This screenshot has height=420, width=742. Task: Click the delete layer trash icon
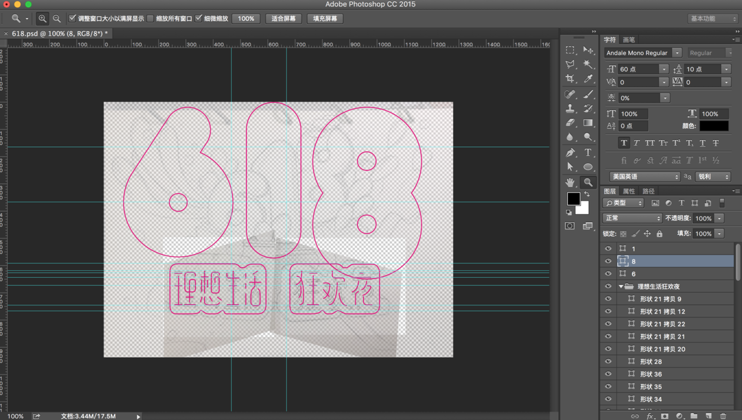(723, 416)
